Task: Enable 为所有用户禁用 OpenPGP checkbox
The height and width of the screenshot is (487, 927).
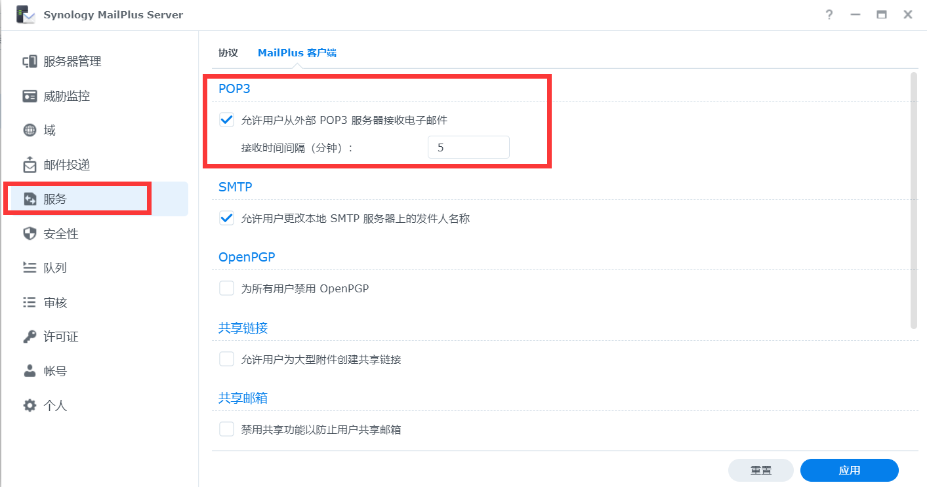Action: point(226,288)
